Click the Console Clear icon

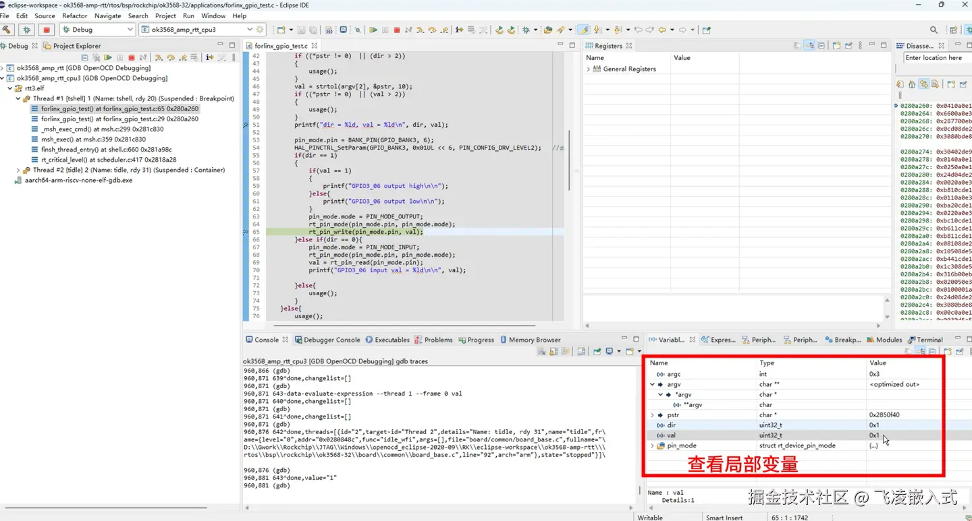pos(542,351)
